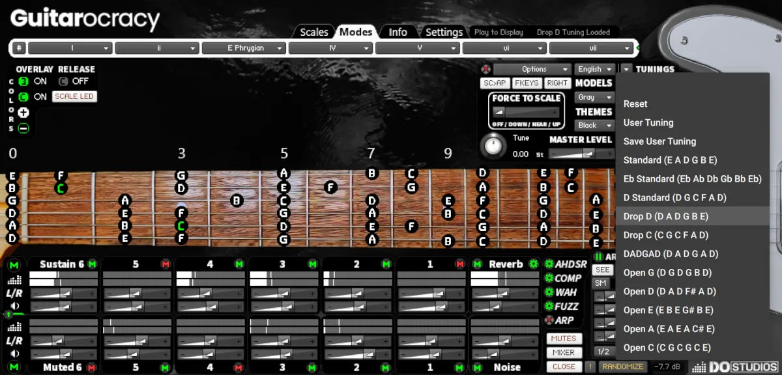Click the WAH gear icon
The height and width of the screenshot is (375, 782).
(x=549, y=292)
